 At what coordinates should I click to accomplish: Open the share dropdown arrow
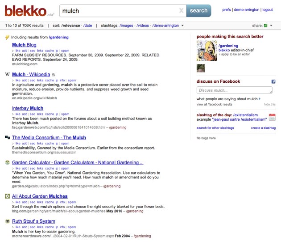[272, 25]
